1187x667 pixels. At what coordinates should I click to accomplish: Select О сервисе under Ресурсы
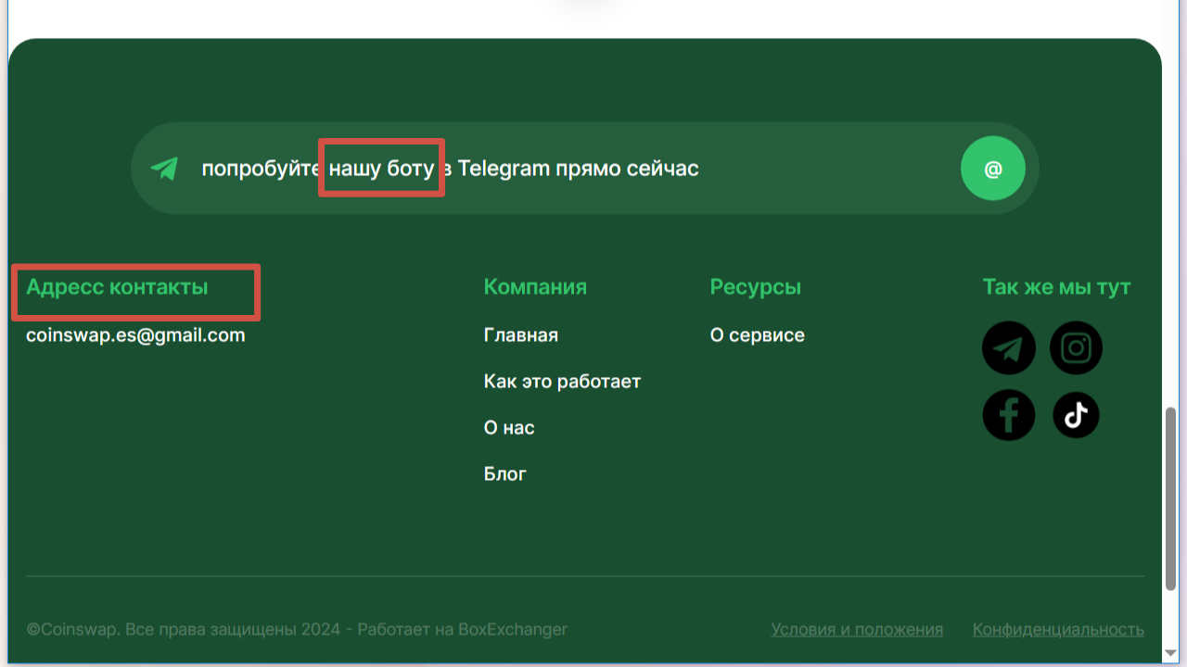pyautogui.click(x=757, y=335)
